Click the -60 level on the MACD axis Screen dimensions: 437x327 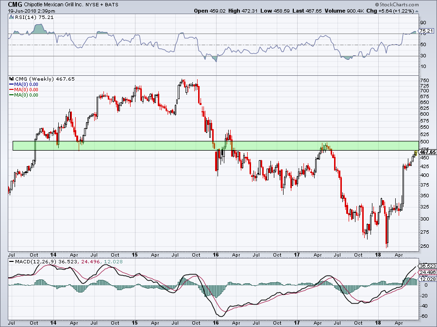click(x=424, y=316)
